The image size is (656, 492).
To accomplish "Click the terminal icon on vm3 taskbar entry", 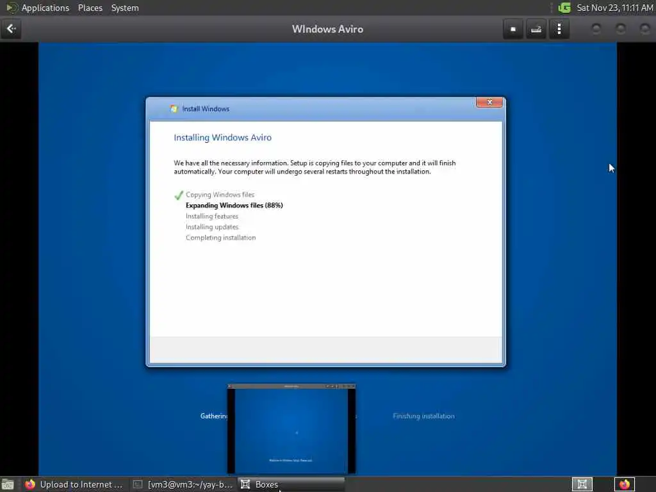I will point(138,484).
